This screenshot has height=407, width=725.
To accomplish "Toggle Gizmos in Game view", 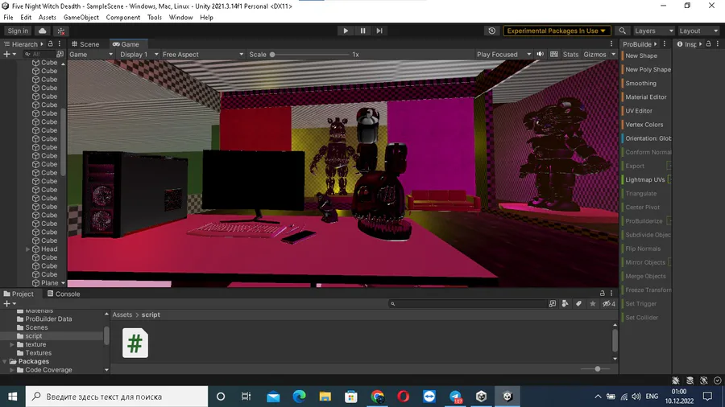I will point(594,54).
